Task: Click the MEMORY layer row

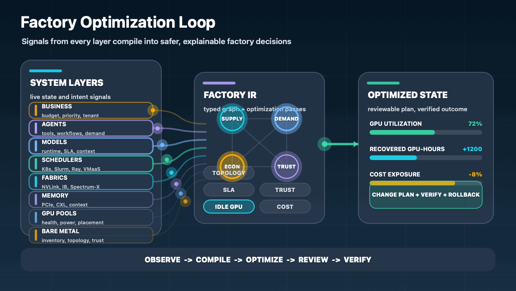Action: (x=91, y=199)
